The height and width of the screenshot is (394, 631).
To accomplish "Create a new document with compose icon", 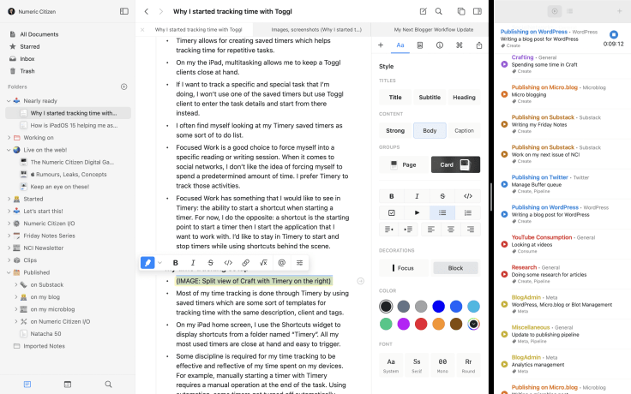I will [423, 11].
